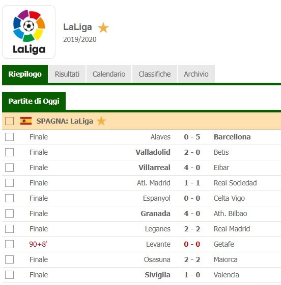Image resolution: width=281 pixels, height=285 pixels.
Task: Click the live 90+8' match time
Action: tap(38, 244)
